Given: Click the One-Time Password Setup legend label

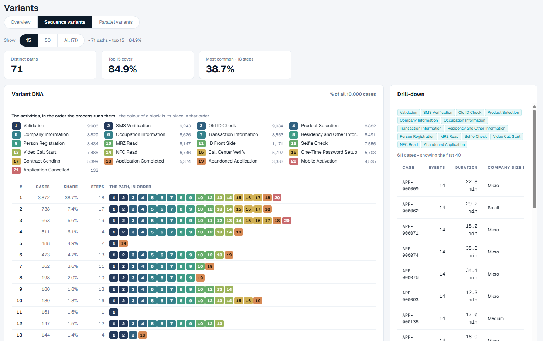Looking at the screenshot, I should point(329,152).
